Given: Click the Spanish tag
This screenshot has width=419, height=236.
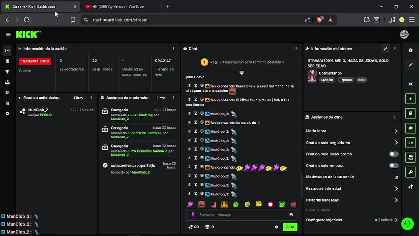Looking at the screenshot, I should pyautogui.click(x=327, y=80).
